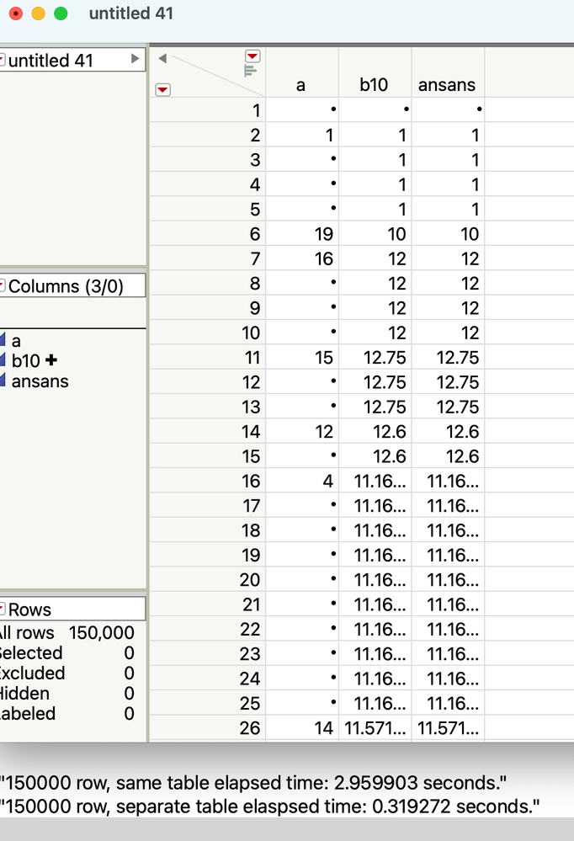Click the Selected rows count line

click(67, 653)
